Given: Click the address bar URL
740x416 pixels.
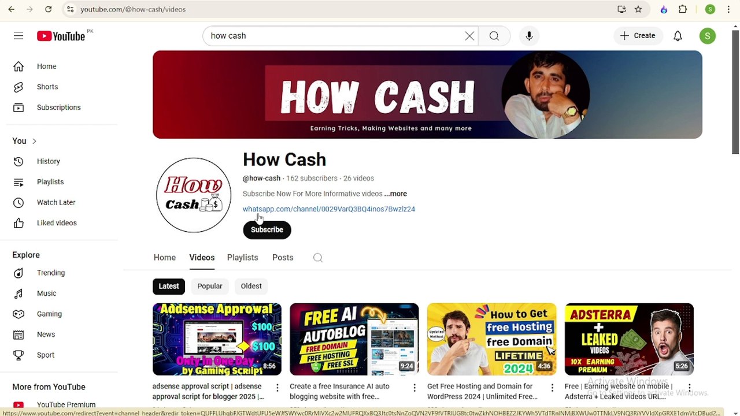Looking at the screenshot, I should (133, 9).
